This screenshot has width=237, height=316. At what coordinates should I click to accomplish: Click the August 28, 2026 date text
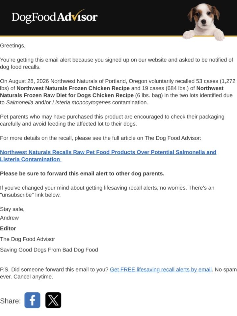(29, 81)
